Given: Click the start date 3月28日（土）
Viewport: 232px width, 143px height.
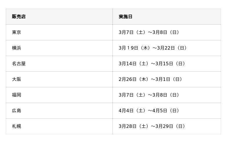Looking at the screenshot, I should pyautogui.click(x=134, y=126).
